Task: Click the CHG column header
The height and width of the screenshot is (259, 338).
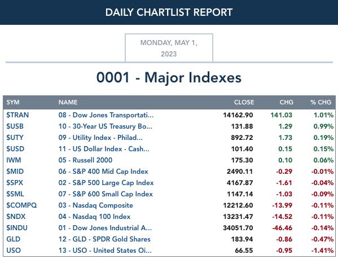Action: (286, 102)
